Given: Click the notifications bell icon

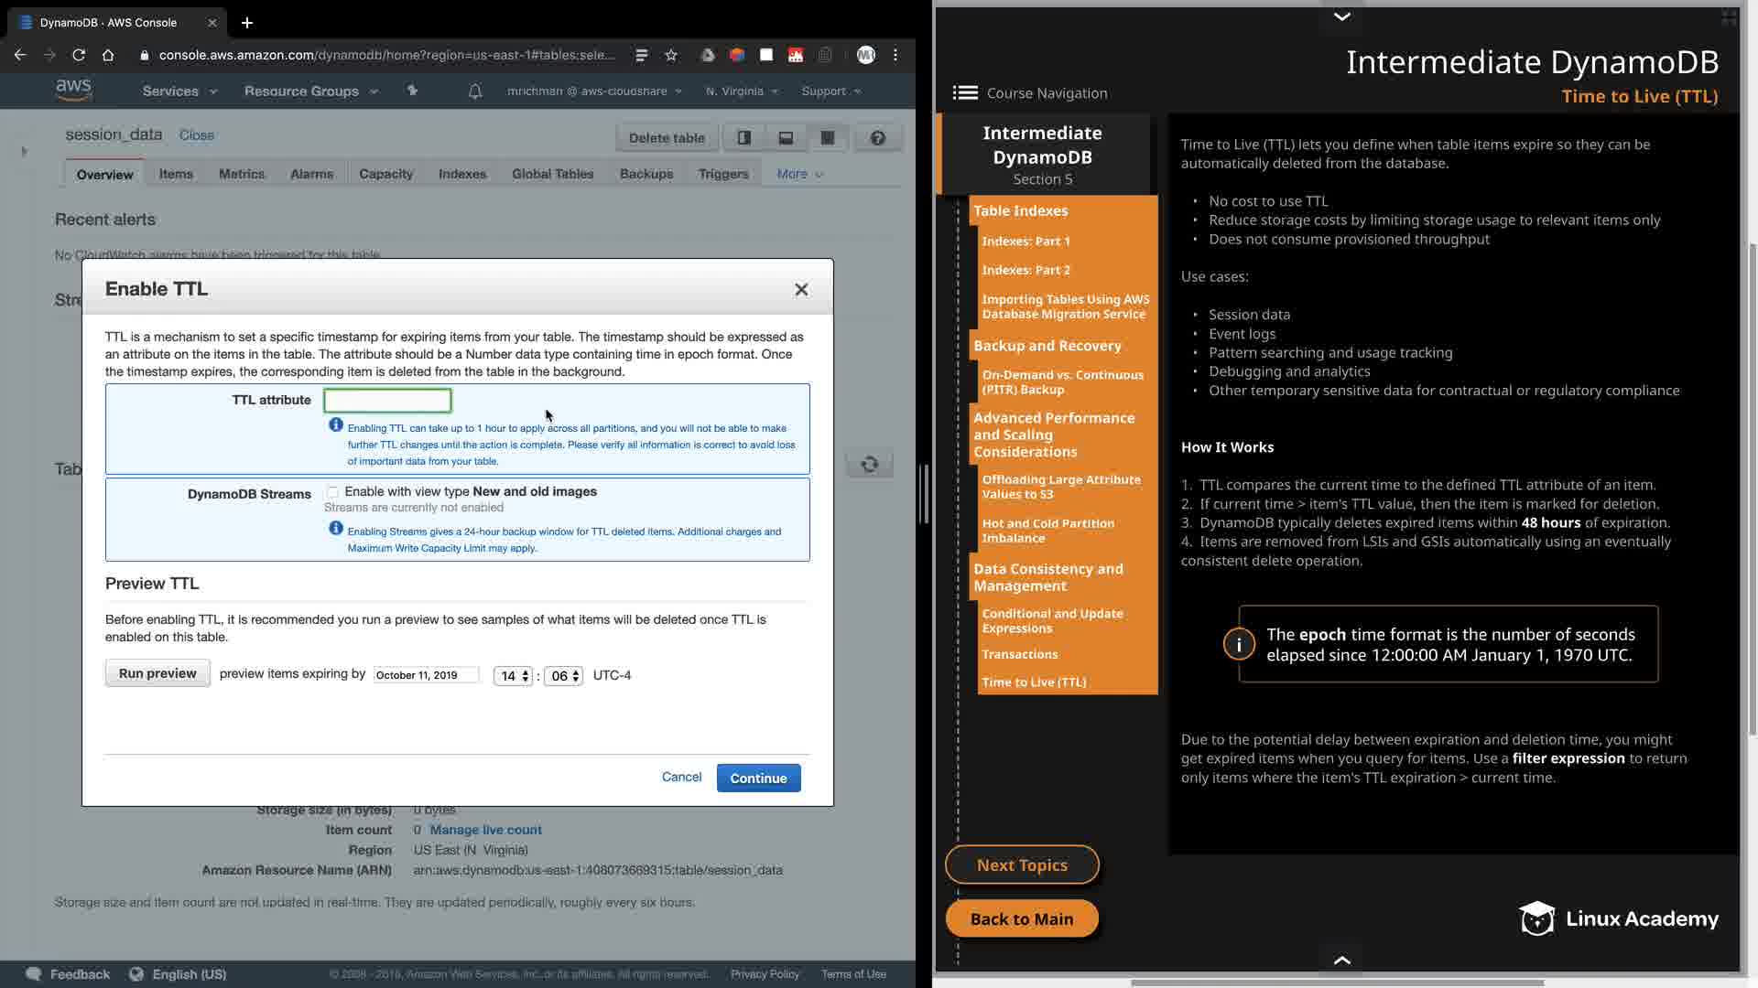Looking at the screenshot, I should coord(475,91).
